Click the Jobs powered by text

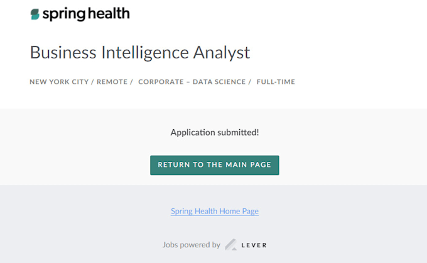point(191,245)
